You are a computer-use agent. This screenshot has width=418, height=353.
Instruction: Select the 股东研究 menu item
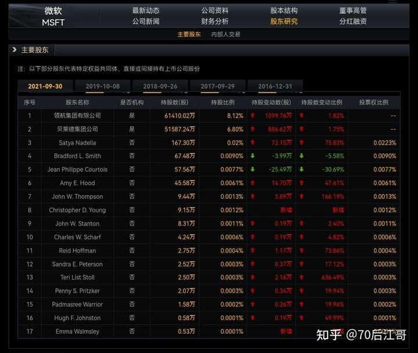pos(284,21)
